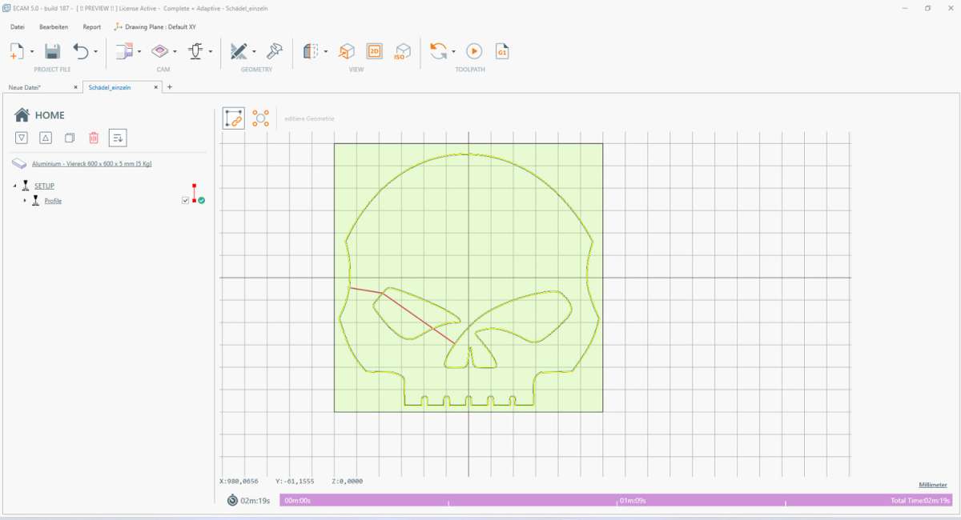This screenshot has height=520, width=961.
Task: Expand the Profile tree item
Action: pos(25,201)
